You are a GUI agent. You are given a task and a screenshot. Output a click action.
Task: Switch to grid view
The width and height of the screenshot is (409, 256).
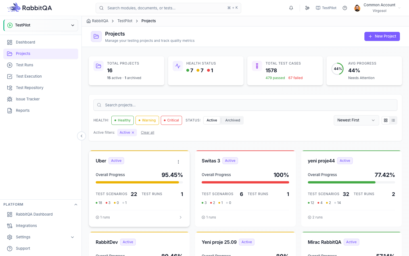click(x=386, y=120)
